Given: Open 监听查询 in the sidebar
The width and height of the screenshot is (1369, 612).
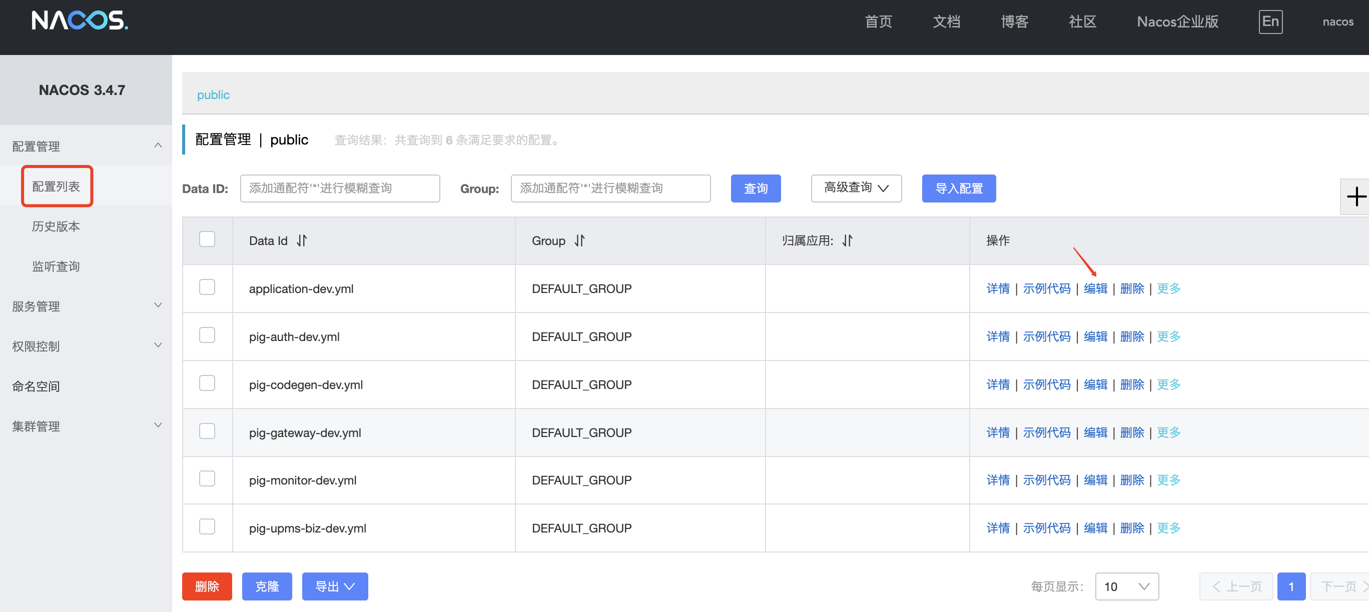Looking at the screenshot, I should coord(56,266).
